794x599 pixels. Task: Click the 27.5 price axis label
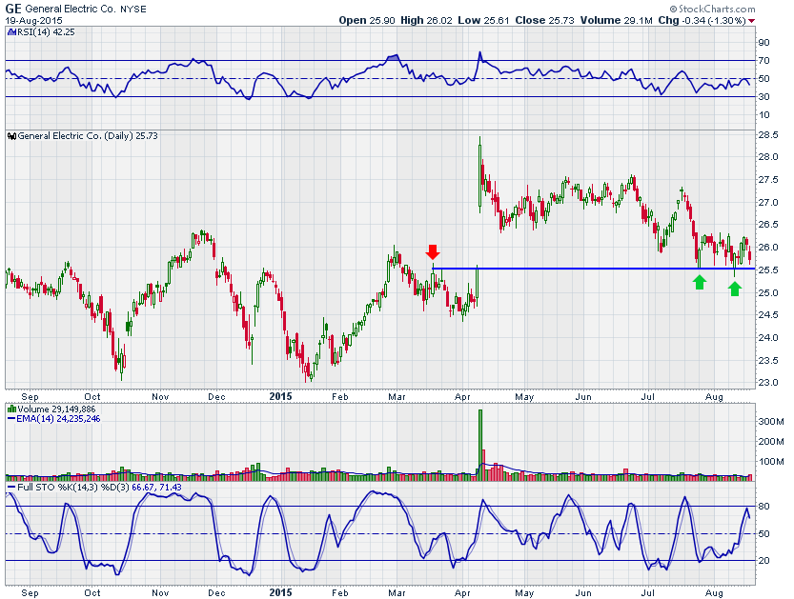pyautogui.click(x=768, y=180)
